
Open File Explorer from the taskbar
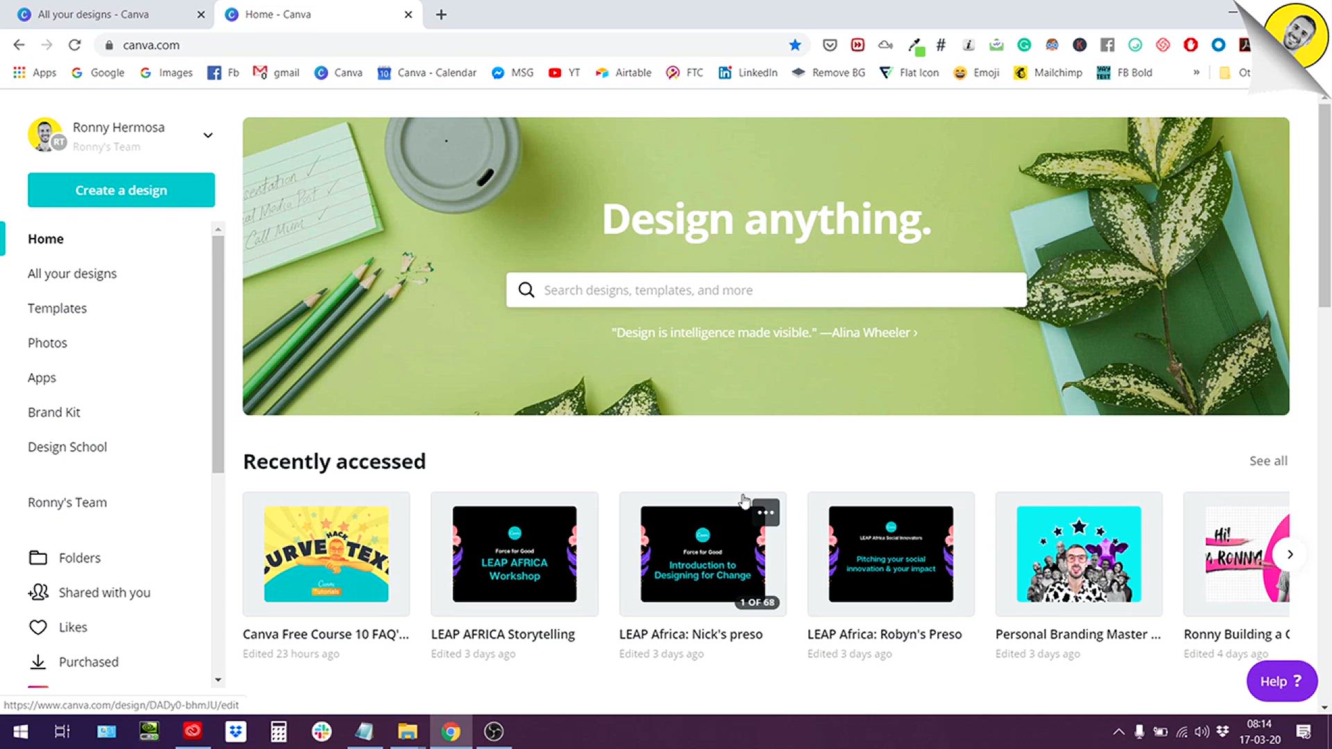407,732
